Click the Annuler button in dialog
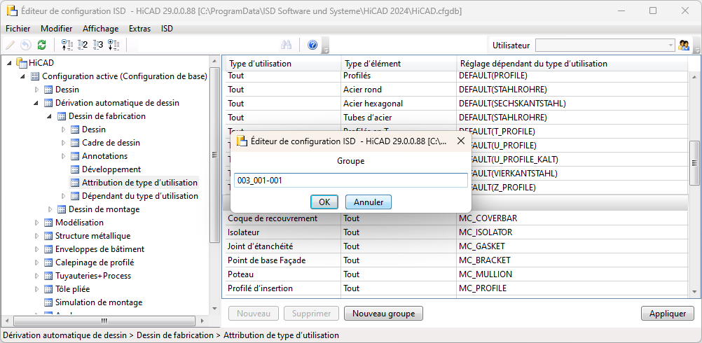The height and width of the screenshot is (343, 702). click(369, 202)
